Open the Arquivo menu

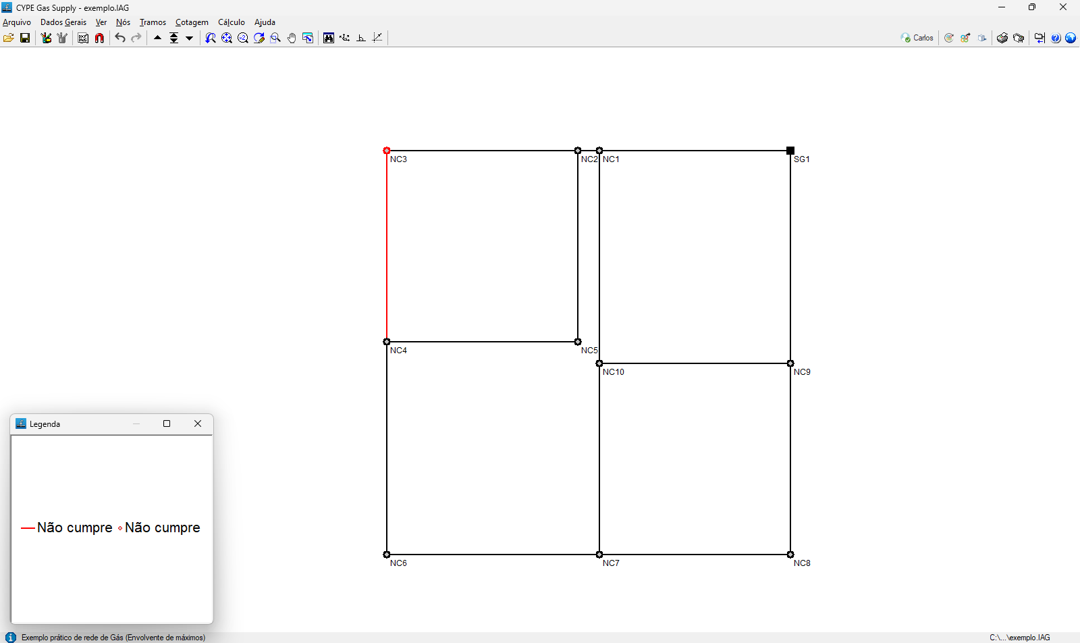tap(17, 22)
